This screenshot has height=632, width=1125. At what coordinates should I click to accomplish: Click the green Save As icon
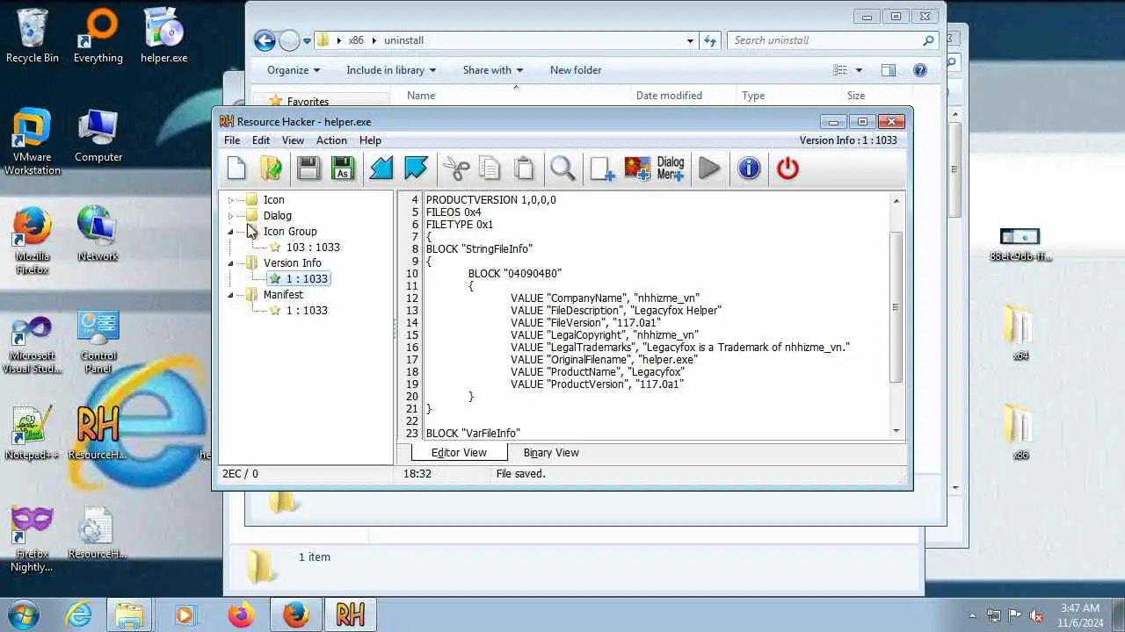343,168
